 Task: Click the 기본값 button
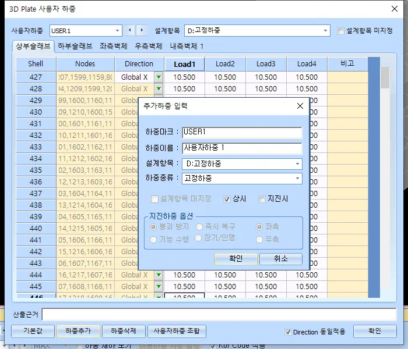[33, 331]
